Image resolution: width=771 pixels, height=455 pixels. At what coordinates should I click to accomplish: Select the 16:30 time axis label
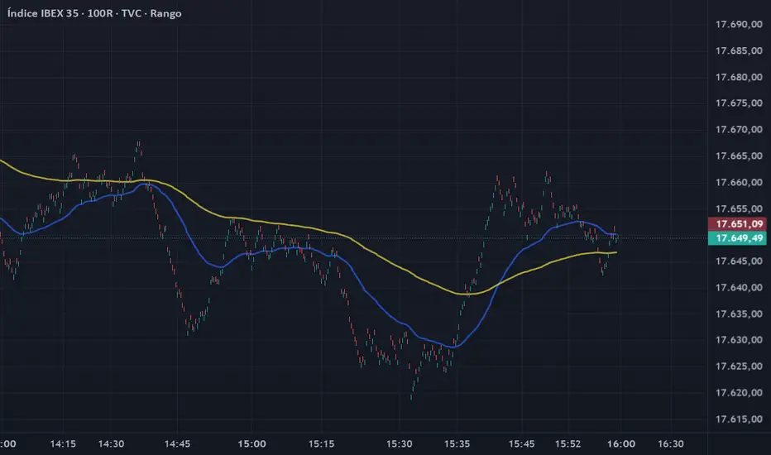click(x=671, y=443)
